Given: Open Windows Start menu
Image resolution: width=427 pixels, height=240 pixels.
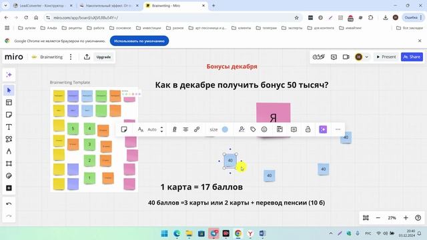Looking at the screenshot, I should [165, 233].
